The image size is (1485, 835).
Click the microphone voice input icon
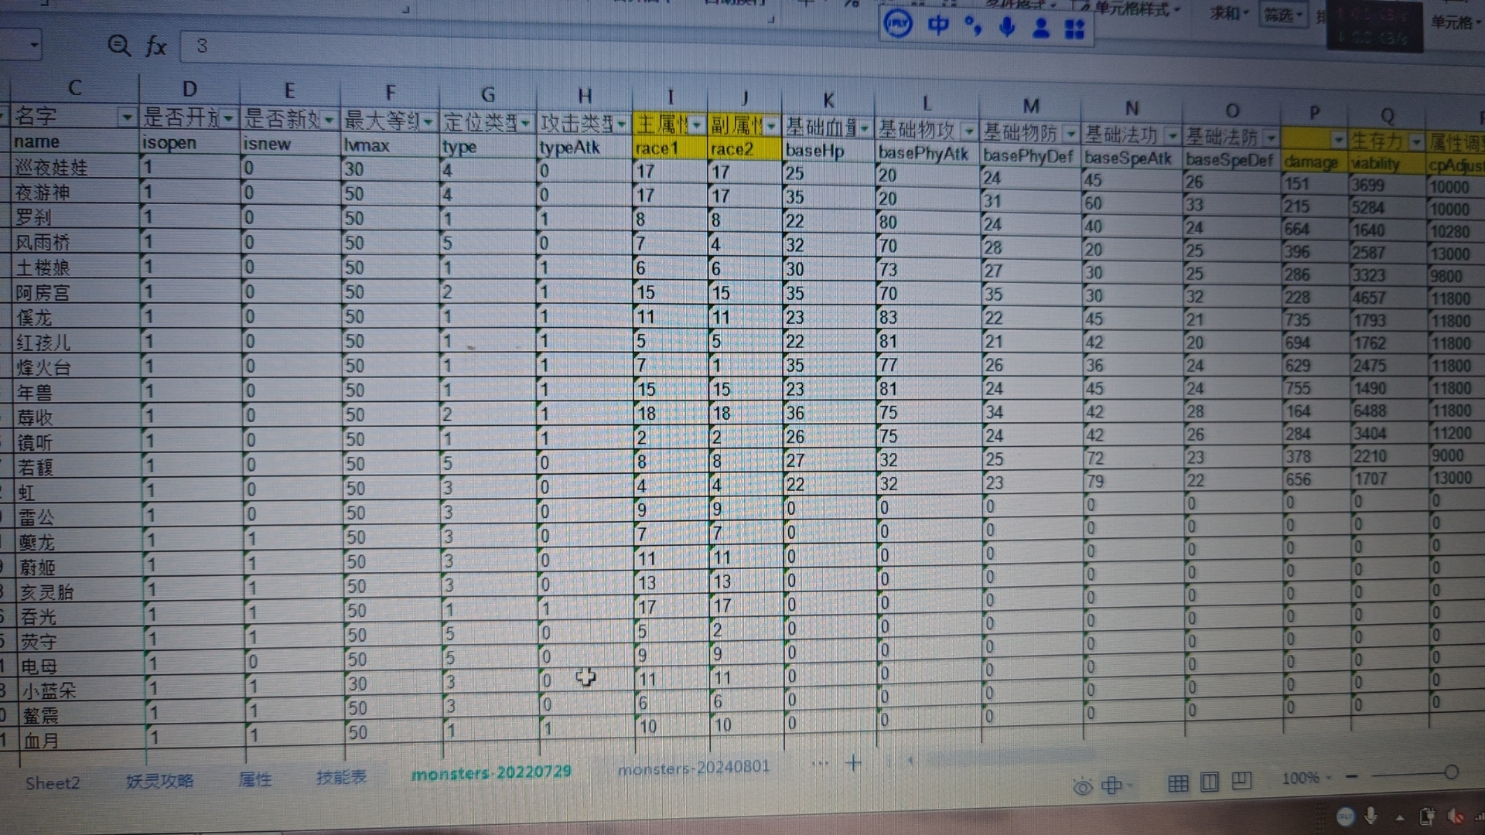(x=1006, y=27)
